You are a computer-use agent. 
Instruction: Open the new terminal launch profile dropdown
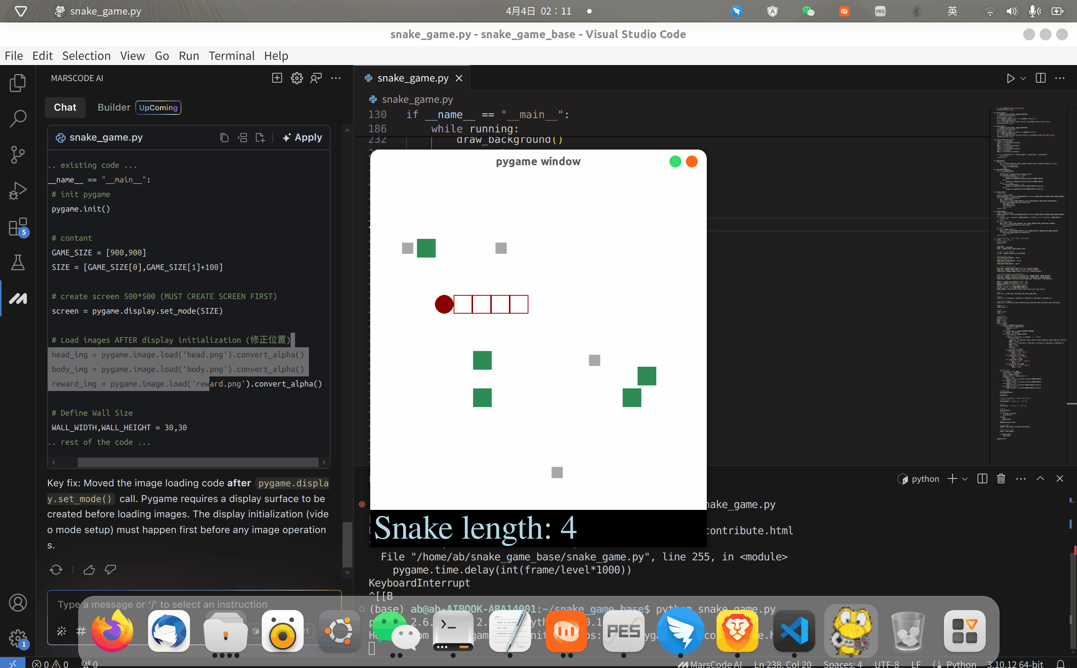[x=965, y=479]
